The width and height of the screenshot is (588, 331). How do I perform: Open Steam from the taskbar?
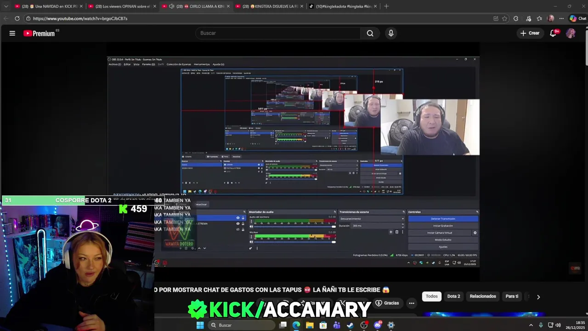[350, 325]
